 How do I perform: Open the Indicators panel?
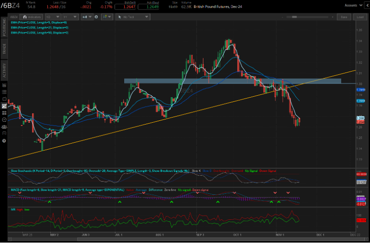(x=34, y=17)
